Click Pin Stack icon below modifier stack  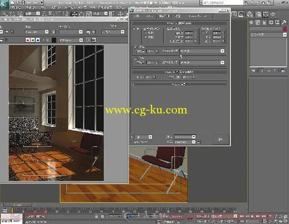pos(253,71)
